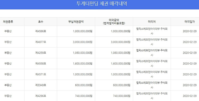
Task: Click 부동산 type in 제4077호 row
Action: click(x=8, y=42)
